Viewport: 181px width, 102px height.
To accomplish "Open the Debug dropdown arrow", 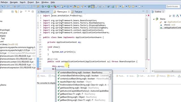I will pos(46,7).
